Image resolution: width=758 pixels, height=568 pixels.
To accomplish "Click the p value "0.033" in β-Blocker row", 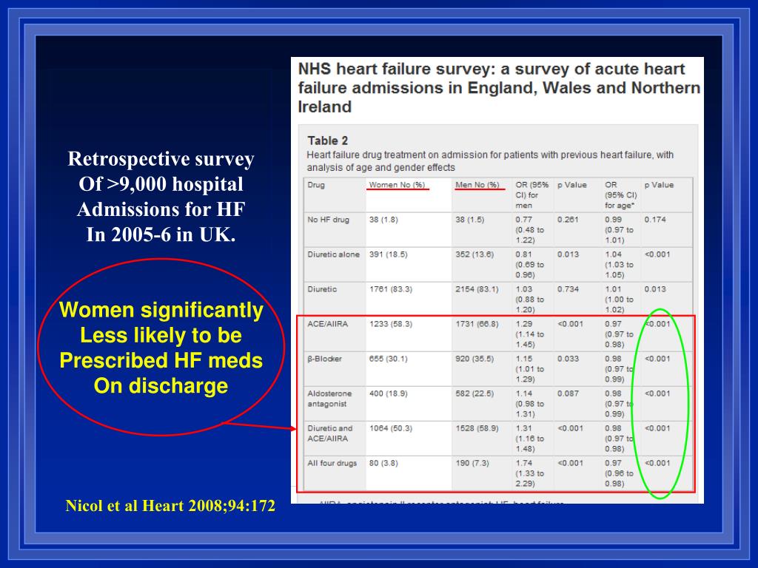I will click(568, 359).
